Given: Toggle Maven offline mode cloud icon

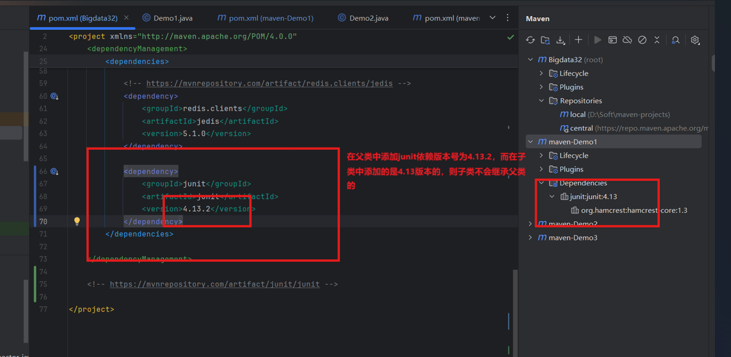Looking at the screenshot, I should (627, 40).
